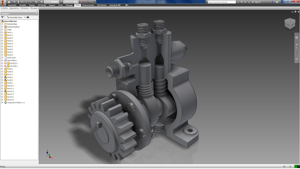
Task: Click the Windows panel label
Action: tap(25, 8)
